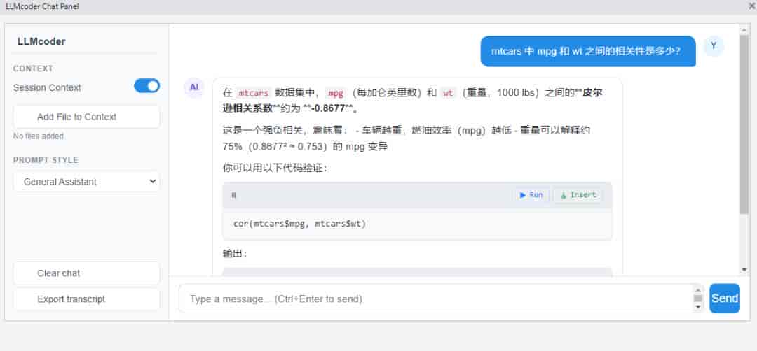Click the PROMPT STYLE section heading
This screenshot has height=351, width=757.
pyautogui.click(x=46, y=160)
